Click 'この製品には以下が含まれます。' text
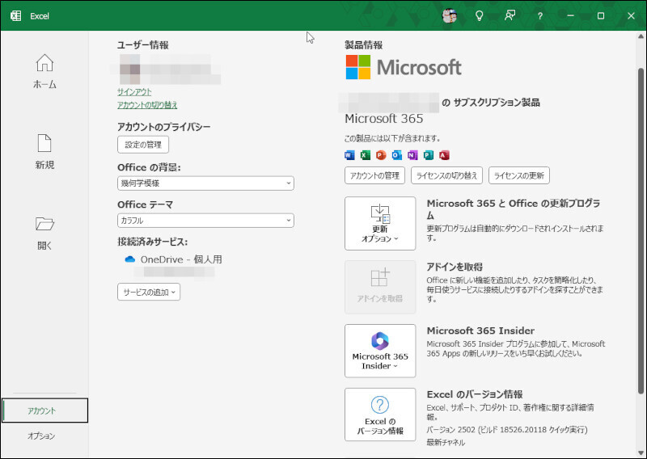The height and width of the screenshot is (459, 647). pyautogui.click(x=392, y=138)
